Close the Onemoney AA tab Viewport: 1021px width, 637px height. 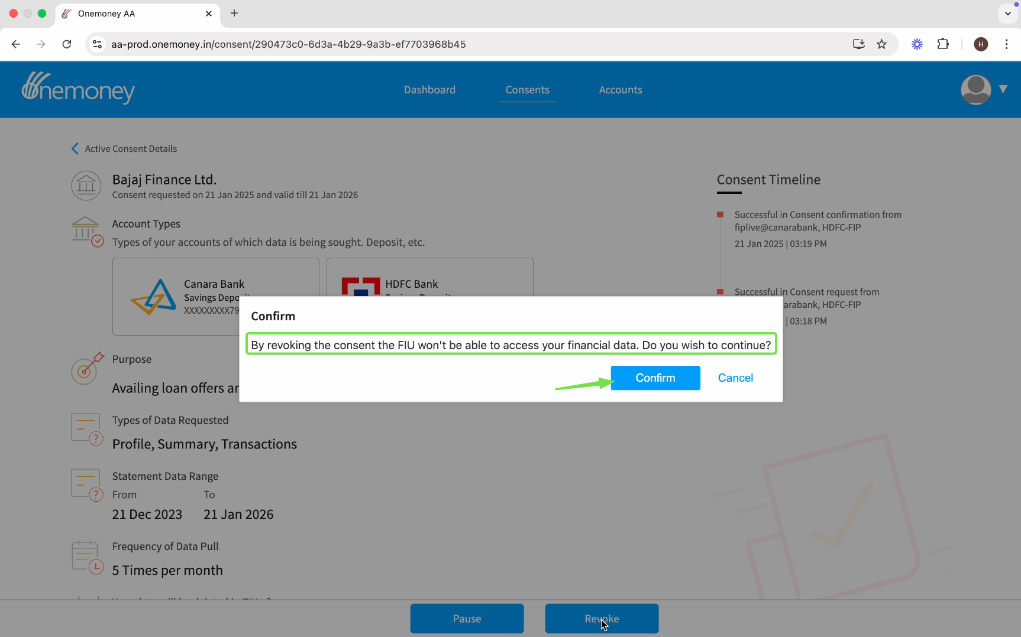pos(209,14)
